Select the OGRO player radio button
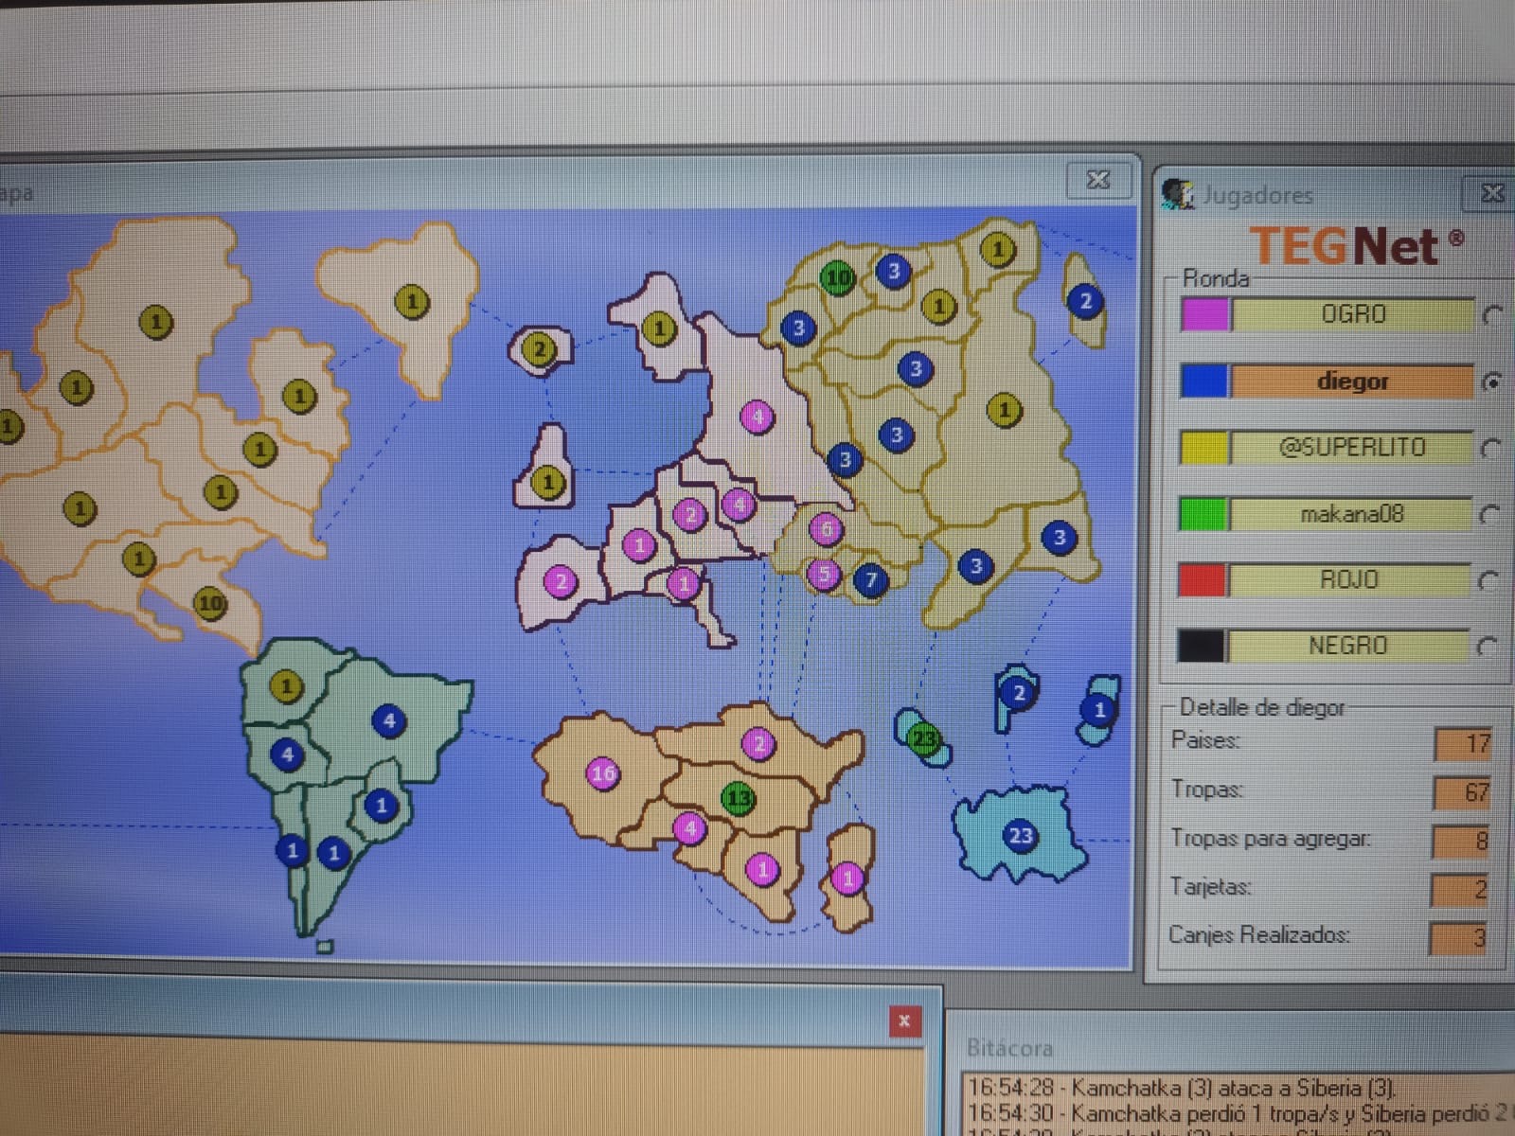 coord(1491,315)
